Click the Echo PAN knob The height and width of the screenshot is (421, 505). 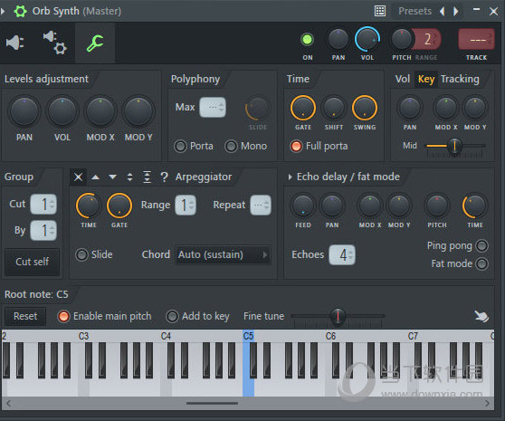pos(332,206)
